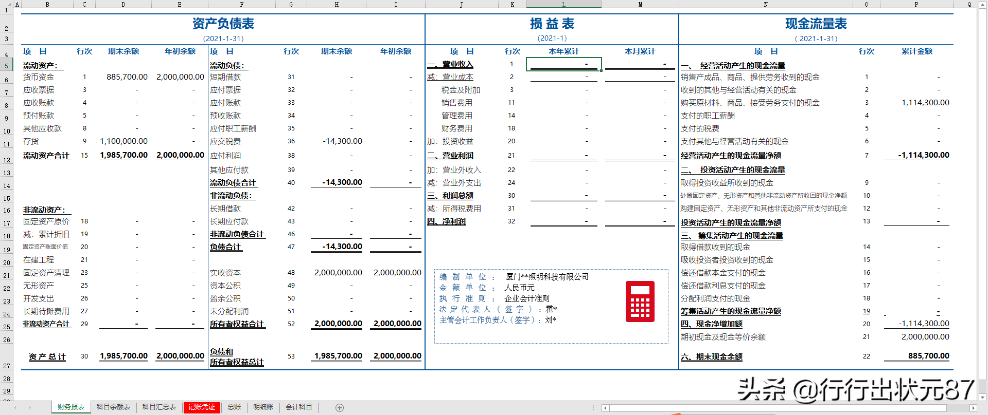Click the company name 厦门**照明科技有限公司

point(548,277)
